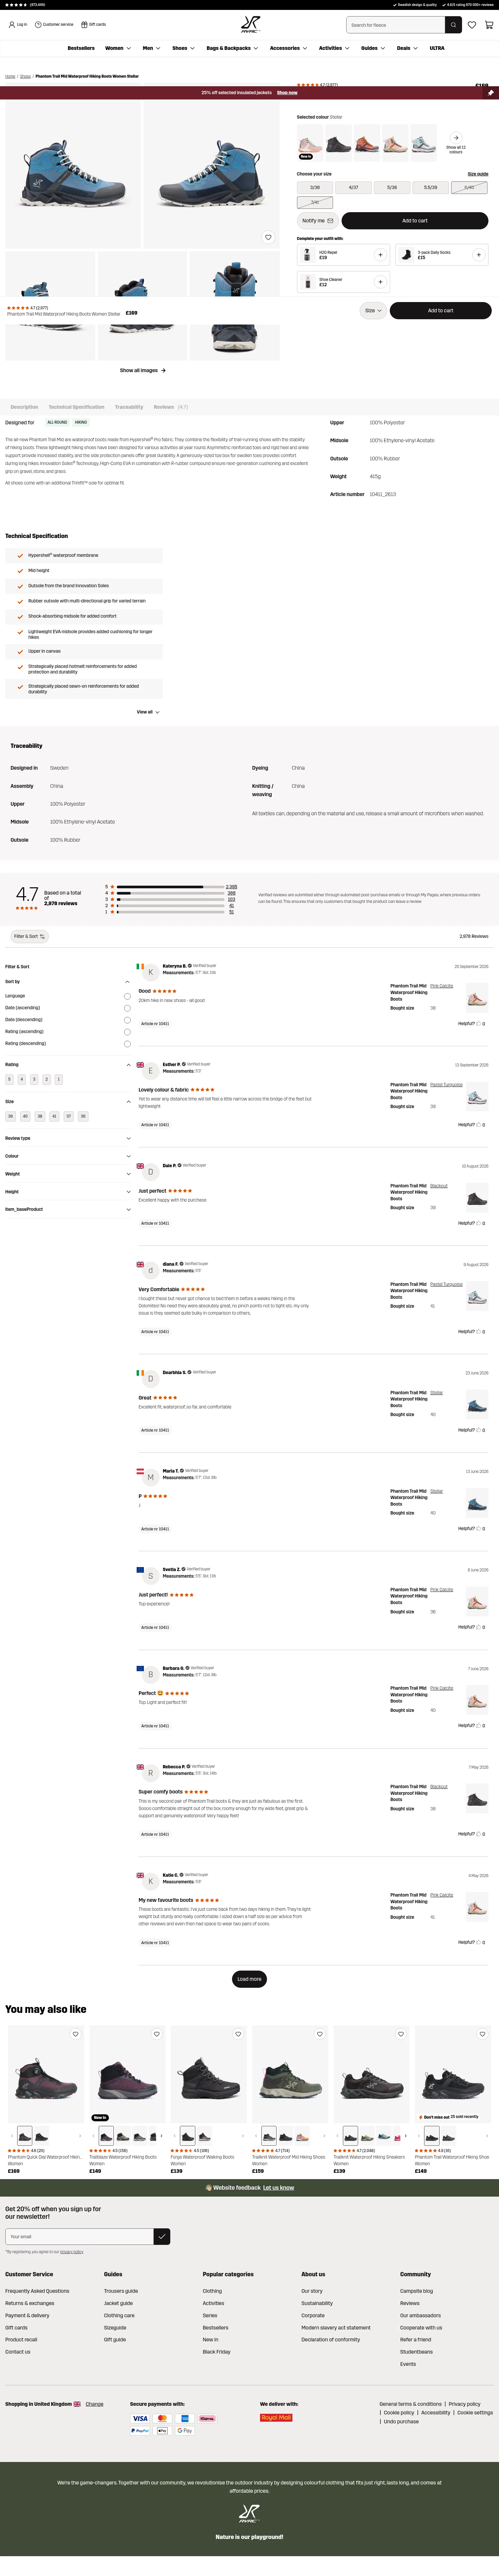Select Rating (ascending) sort radio
Viewport: 499px width, 2576px height.
127,1032
